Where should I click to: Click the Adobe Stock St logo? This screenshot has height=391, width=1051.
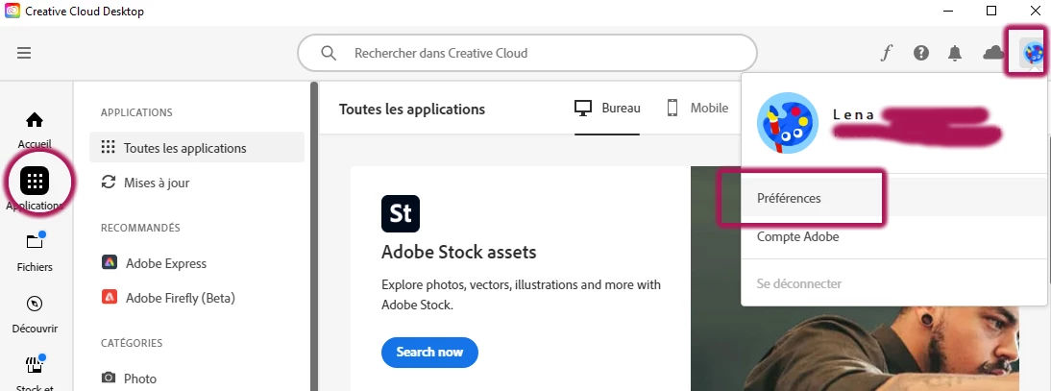(x=401, y=214)
